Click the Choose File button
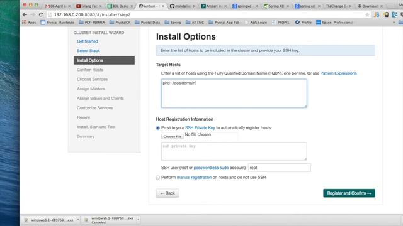The image size is (403, 226). point(173,137)
